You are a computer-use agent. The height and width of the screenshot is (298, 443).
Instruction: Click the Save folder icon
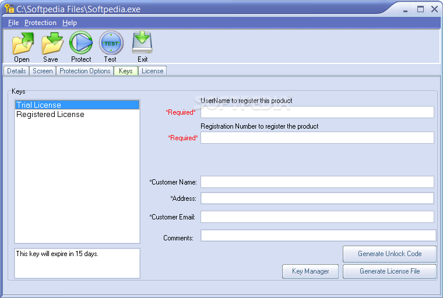click(x=52, y=43)
